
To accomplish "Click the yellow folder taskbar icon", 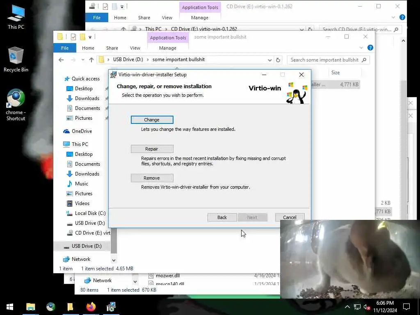I will tap(70, 307).
